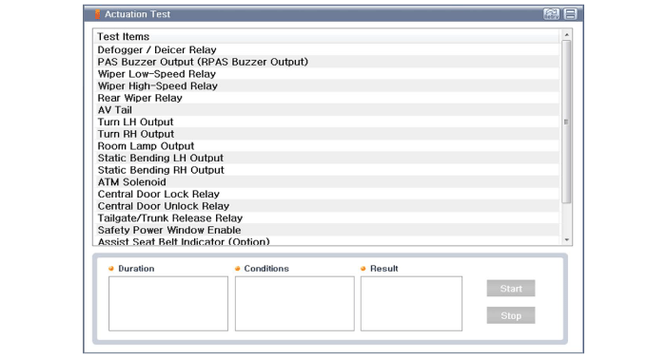The height and width of the screenshot is (358, 667).
Task: Pick the AV Tail test item
Action: [326, 110]
